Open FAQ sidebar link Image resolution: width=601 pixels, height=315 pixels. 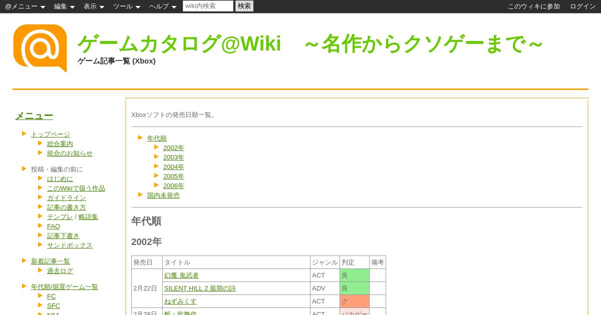pyautogui.click(x=54, y=226)
